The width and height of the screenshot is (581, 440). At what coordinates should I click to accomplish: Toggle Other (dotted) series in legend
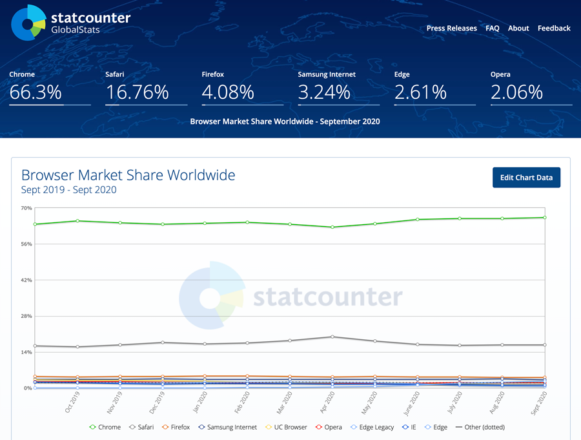(480, 427)
